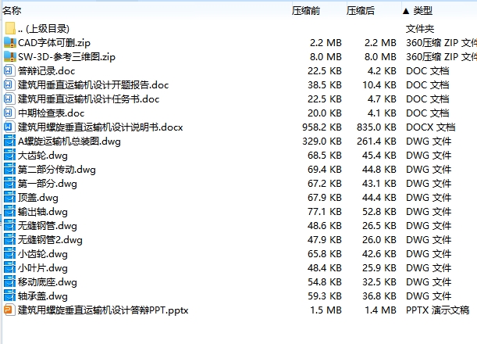Screen dimensions: 477x344
Task: Click the 小叶片.dwg drawing icon
Action: (9, 268)
